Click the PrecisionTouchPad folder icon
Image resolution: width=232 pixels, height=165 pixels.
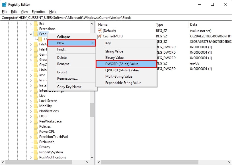[x=36, y=137]
